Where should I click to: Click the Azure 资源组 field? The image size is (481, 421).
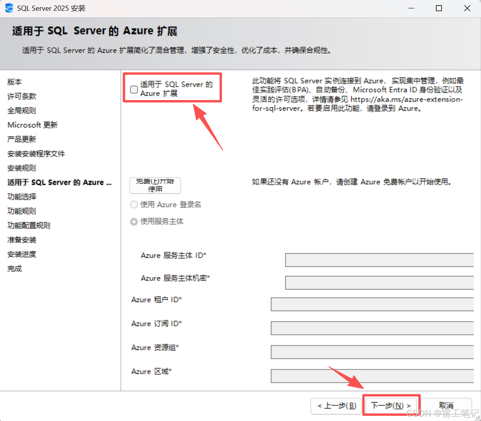point(372,352)
